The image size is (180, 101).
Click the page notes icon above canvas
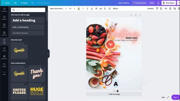click(x=131, y=15)
